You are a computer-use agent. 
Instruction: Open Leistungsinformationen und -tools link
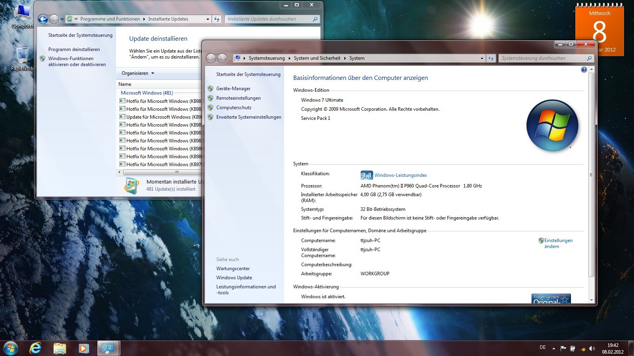click(246, 290)
